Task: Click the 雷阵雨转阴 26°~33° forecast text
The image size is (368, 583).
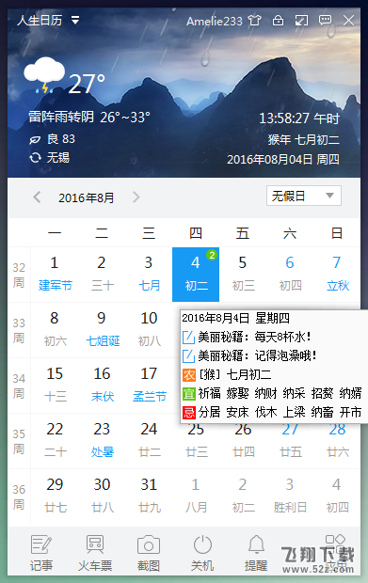Action: (x=89, y=118)
